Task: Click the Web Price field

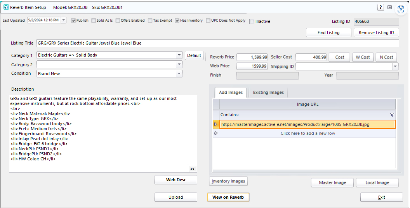Action: [252, 66]
